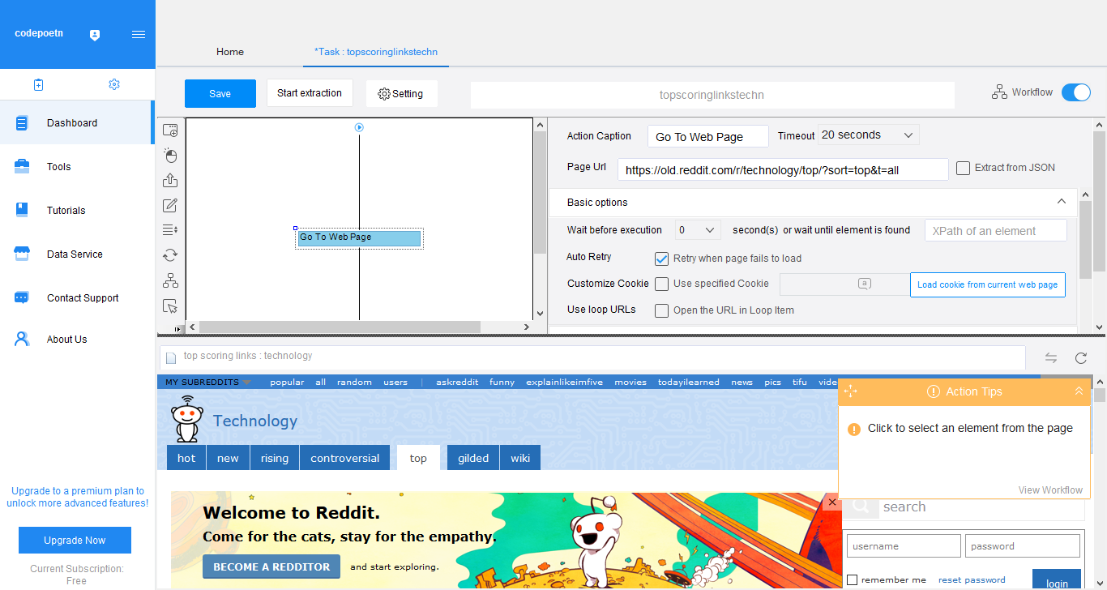Screen dimensions: 1107x590
Task: Select the pointer selection tool icon
Action: tap(170, 306)
